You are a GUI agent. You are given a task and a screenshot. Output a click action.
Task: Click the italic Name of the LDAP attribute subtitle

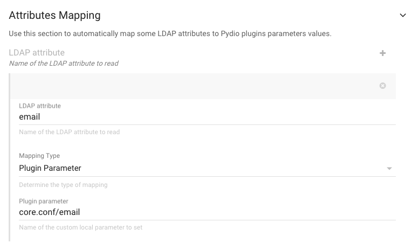click(64, 63)
